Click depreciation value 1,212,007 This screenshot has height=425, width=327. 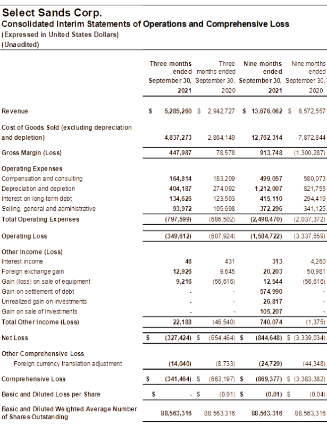coord(269,189)
